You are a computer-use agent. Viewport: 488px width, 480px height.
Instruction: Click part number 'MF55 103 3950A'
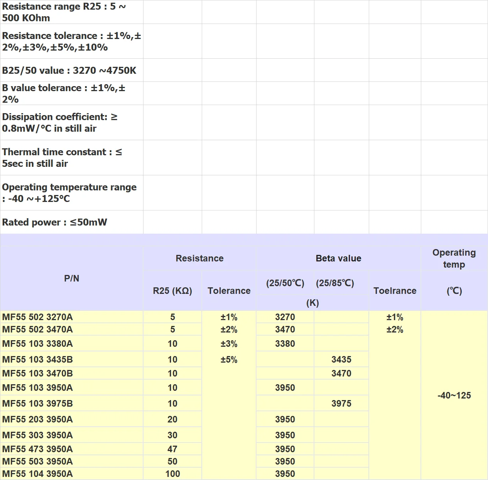pyautogui.click(x=71, y=388)
